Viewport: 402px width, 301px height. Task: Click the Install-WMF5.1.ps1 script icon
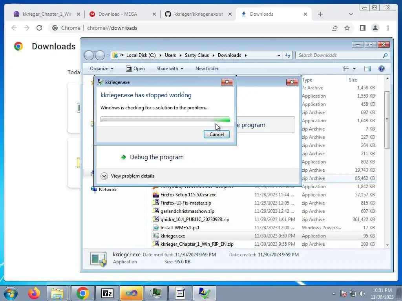155,228
